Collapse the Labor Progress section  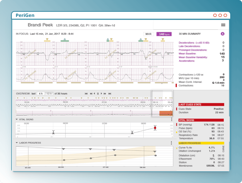coord(17,143)
